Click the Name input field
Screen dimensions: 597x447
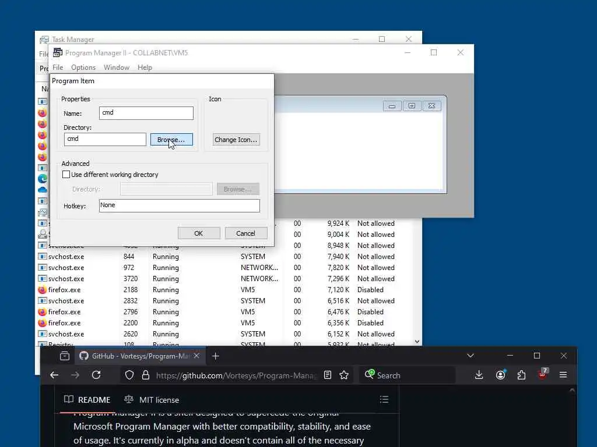point(146,113)
